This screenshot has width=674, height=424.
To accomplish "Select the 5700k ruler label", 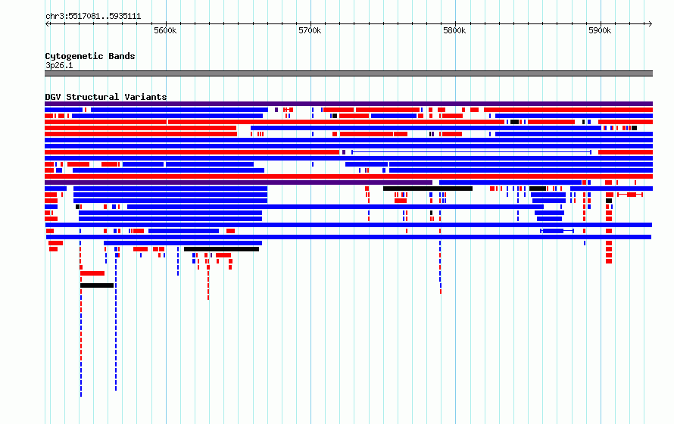I will [x=310, y=30].
